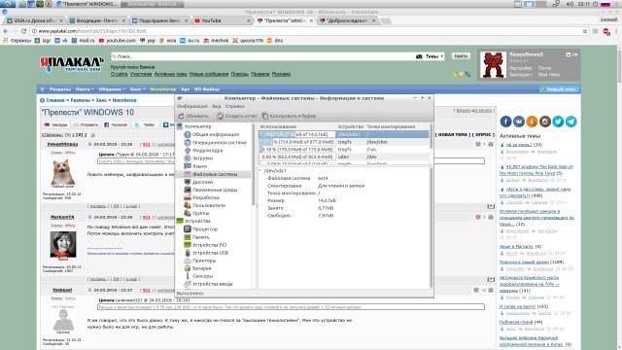
Task: Click the Группы icon in sidebar
Action: click(x=188, y=213)
